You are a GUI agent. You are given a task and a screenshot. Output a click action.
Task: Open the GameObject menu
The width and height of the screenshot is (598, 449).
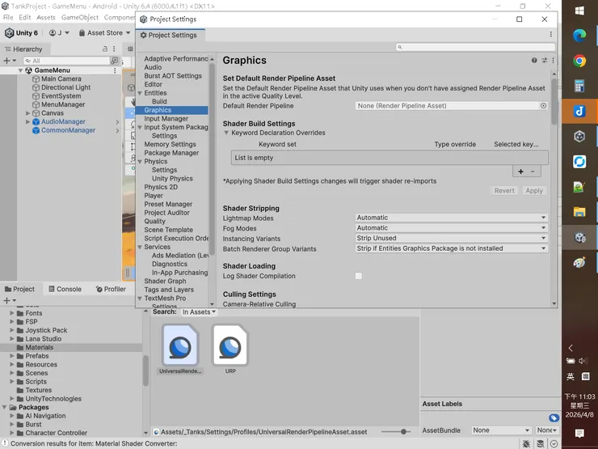79,17
